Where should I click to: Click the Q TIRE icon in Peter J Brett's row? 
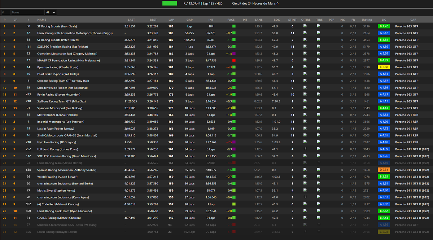click(x=305, y=40)
